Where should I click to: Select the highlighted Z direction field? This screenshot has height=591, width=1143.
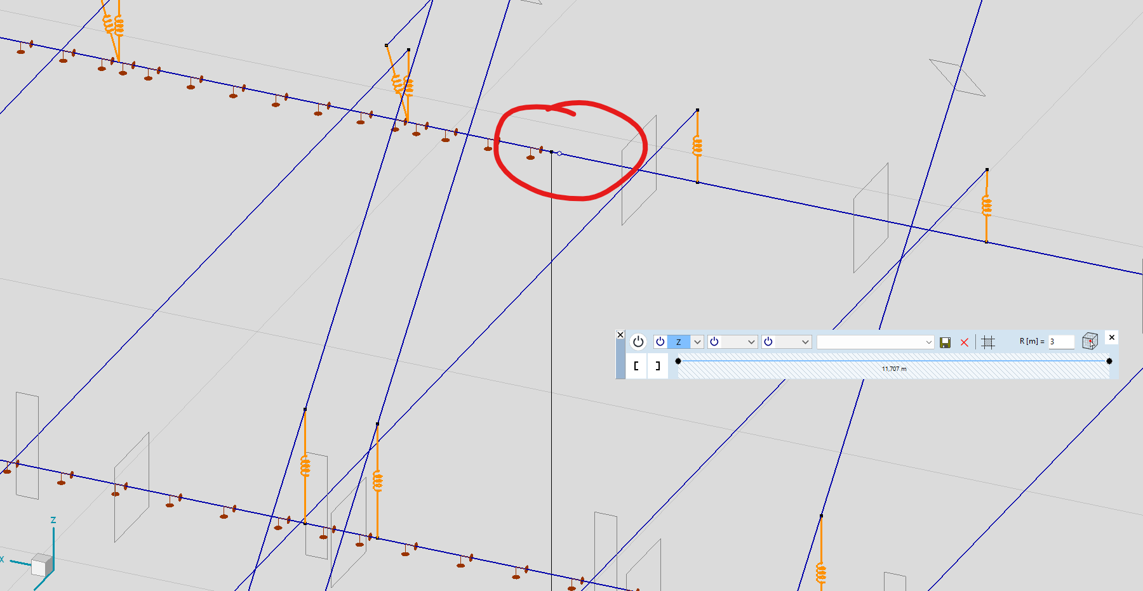tap(679, 342)
